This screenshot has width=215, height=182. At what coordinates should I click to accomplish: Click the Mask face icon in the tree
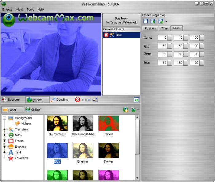(11, 135)
